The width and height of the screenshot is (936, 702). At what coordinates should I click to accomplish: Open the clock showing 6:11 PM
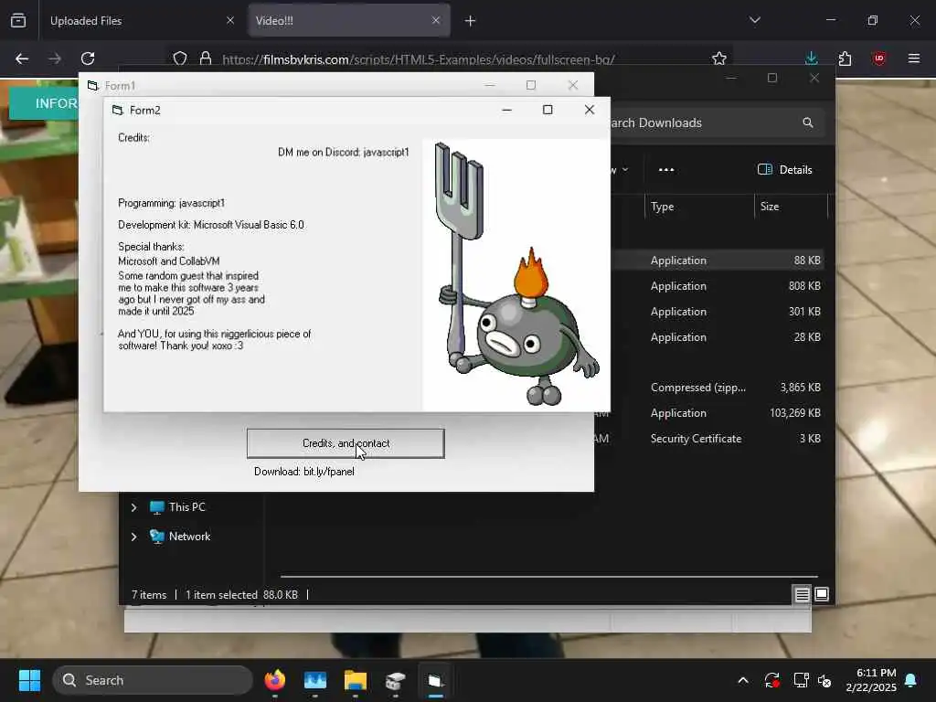point(871,680)
